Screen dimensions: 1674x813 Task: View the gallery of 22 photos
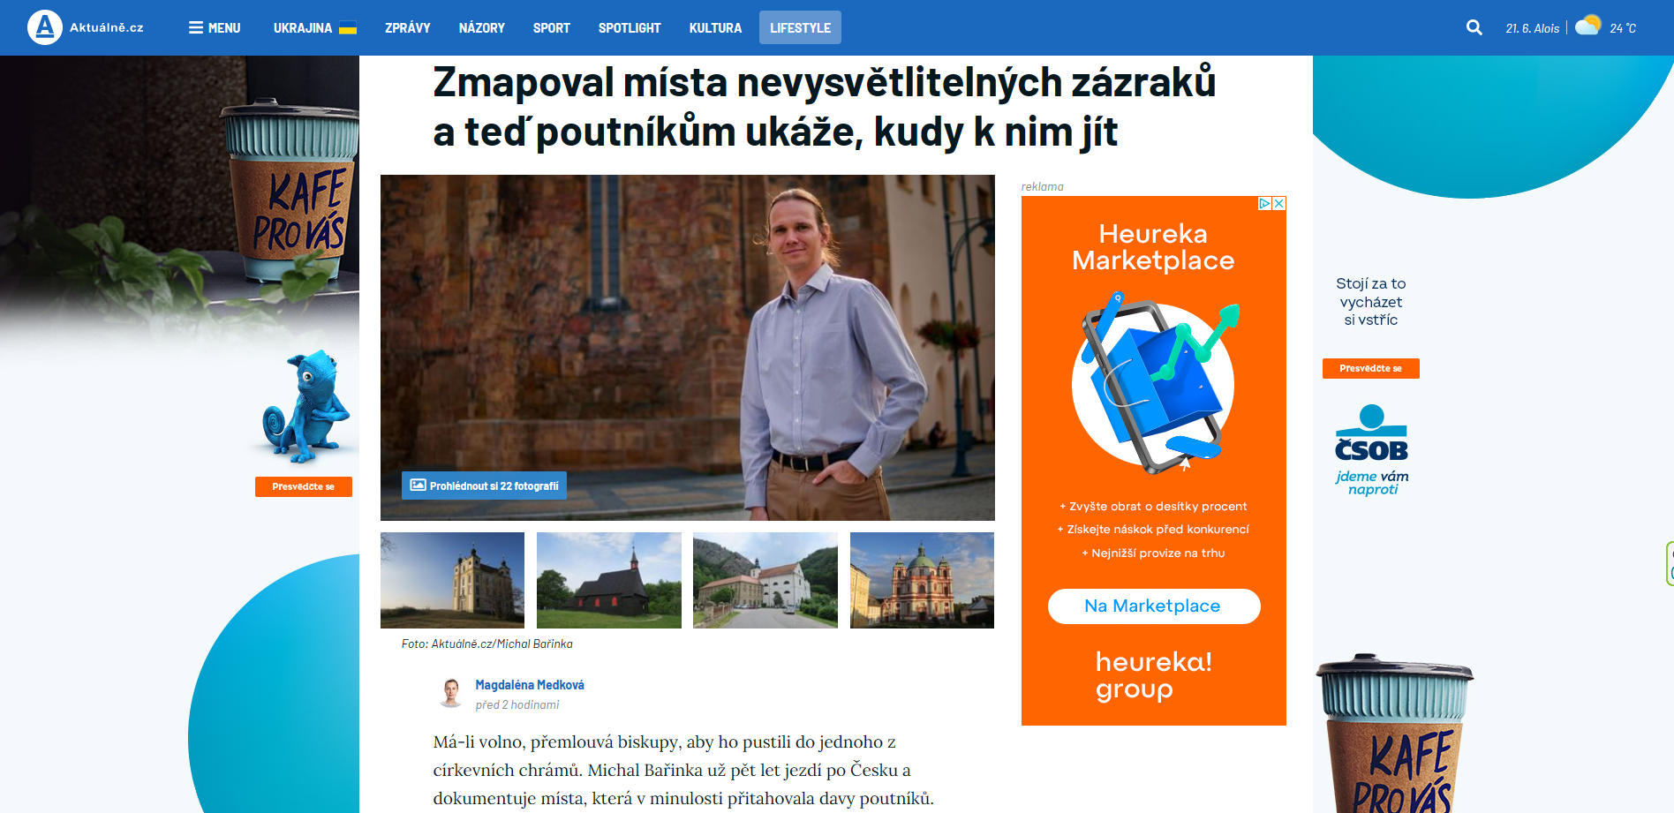coord(484,486)
